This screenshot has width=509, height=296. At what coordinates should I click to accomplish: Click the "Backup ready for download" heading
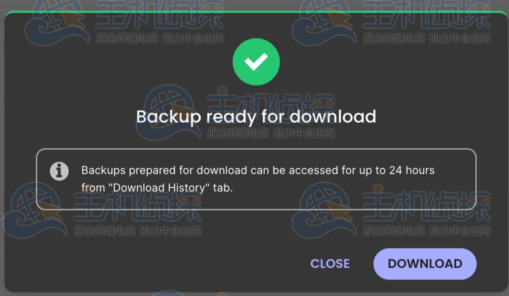(x=256, y=116)
